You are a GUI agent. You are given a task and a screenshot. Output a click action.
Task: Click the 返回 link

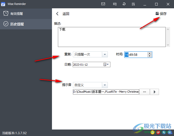click(x=66, y=14)
